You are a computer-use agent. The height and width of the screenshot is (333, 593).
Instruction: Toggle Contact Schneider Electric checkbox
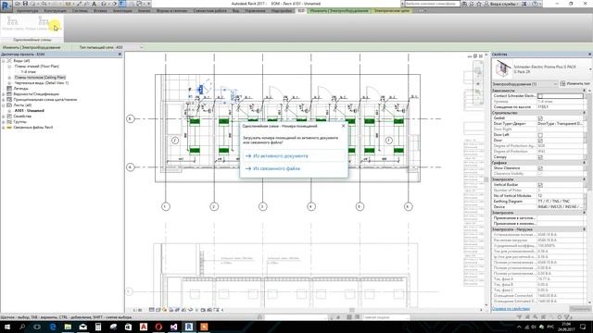coord(540,96)
